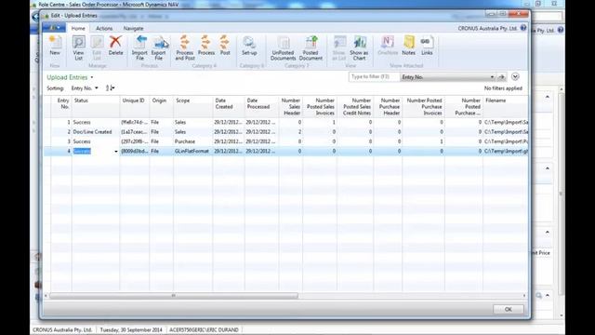
Task: Click the help question mark icon
Action: 523,28
